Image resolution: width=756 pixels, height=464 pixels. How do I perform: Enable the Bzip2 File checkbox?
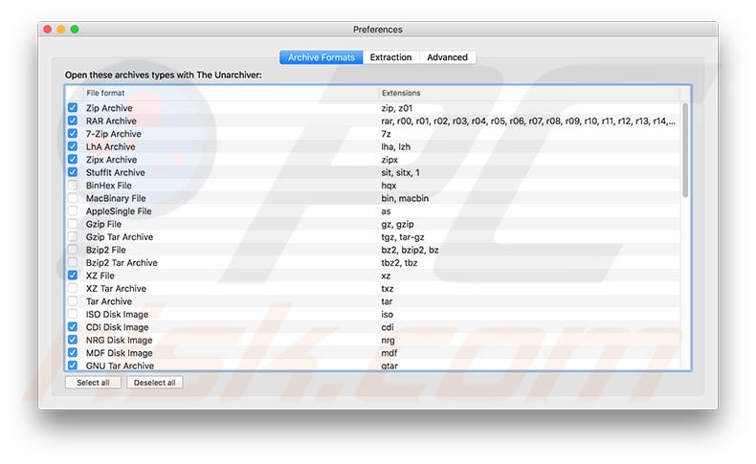click(x=73, y=250)
